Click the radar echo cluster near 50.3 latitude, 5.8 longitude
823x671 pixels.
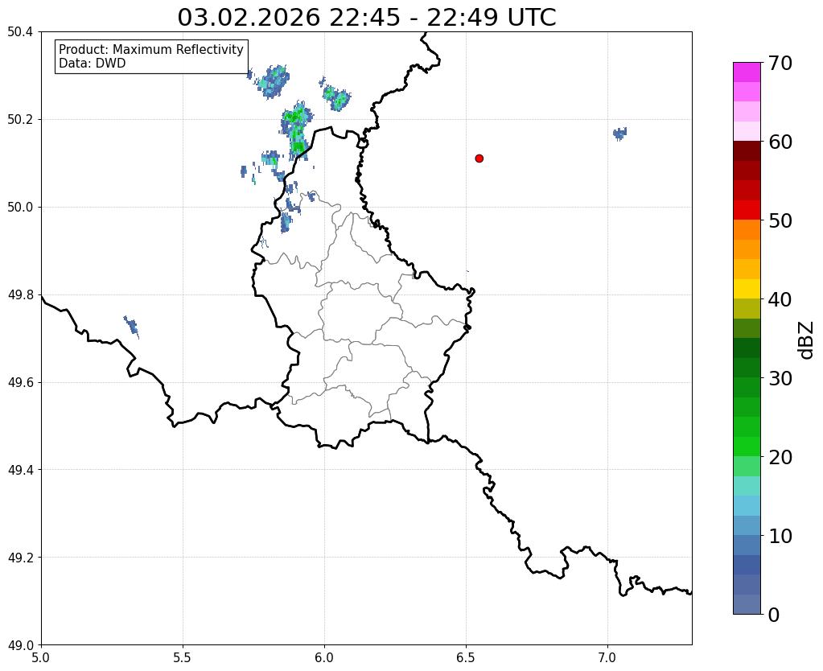(x=274, y=81)
